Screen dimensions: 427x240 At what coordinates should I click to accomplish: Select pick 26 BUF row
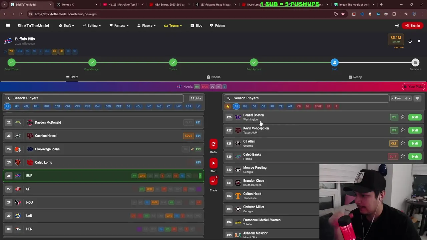(103, 176)
